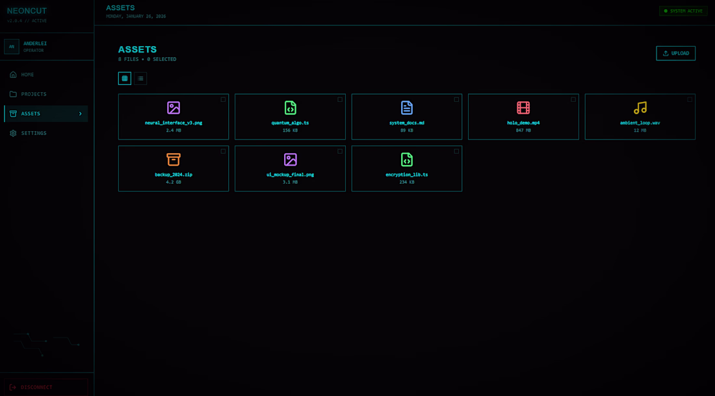Click the AN user avatar
The width and height of the screenshot is (715, 396).
coord(12,47)
